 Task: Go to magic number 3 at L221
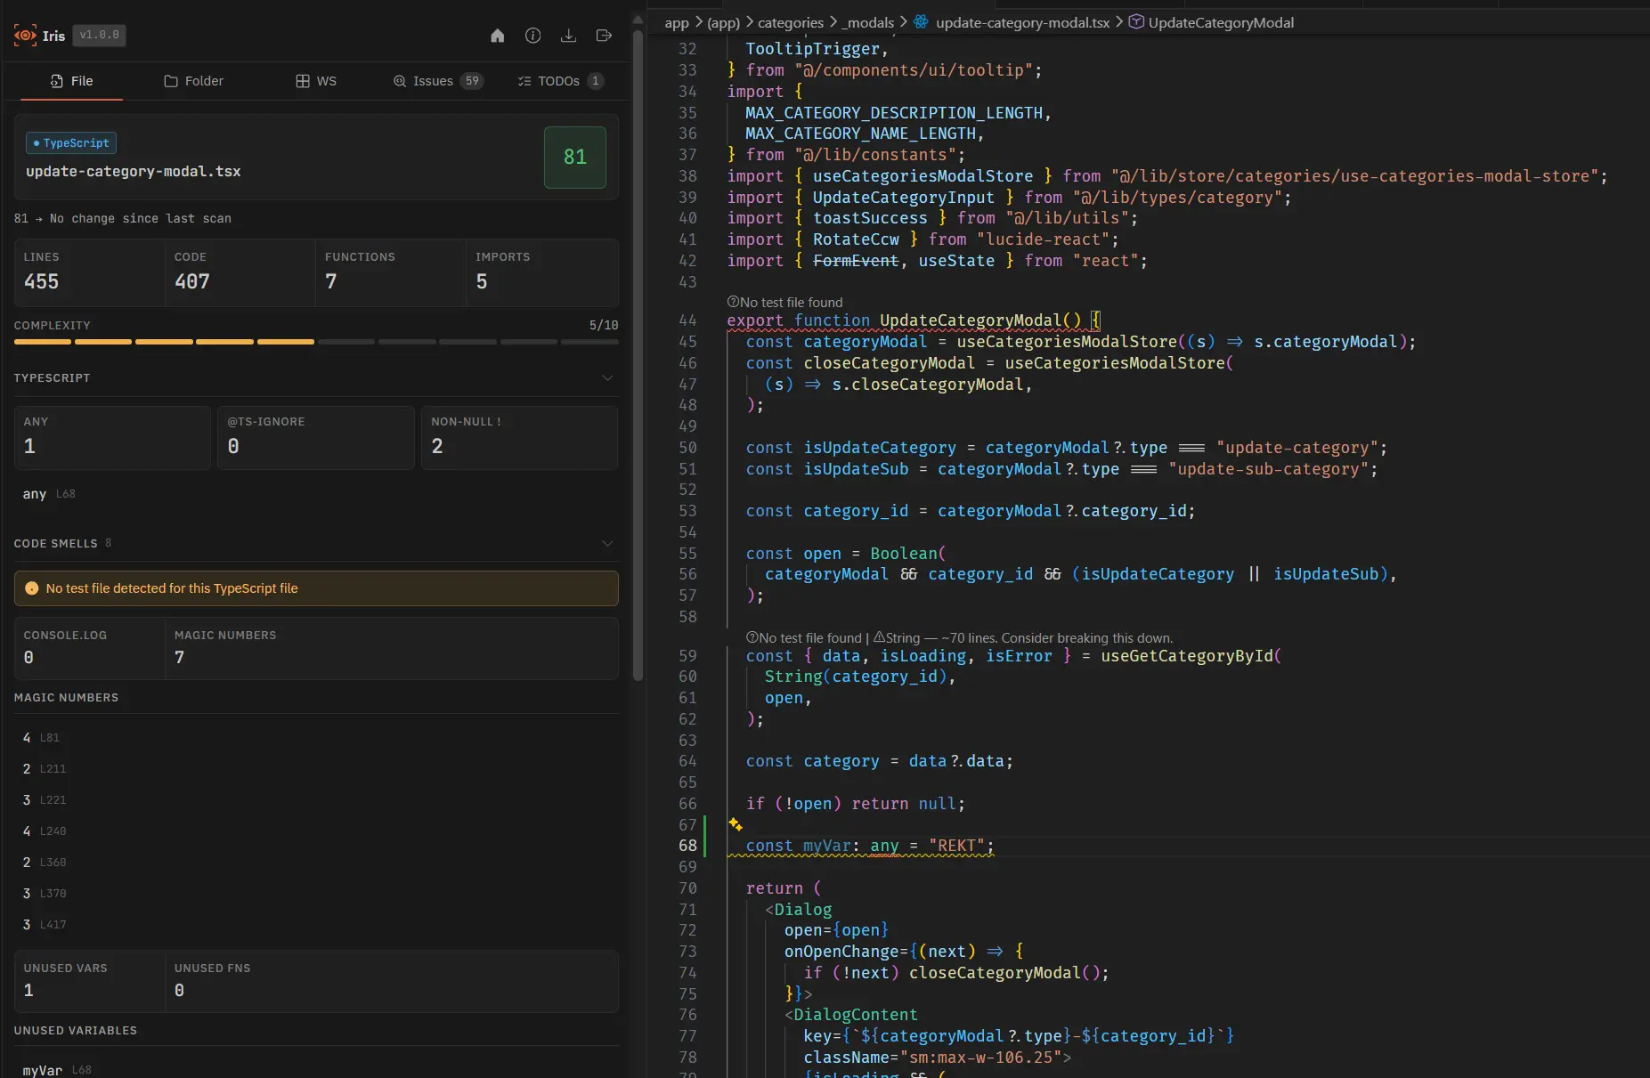[x=45, y=800]
